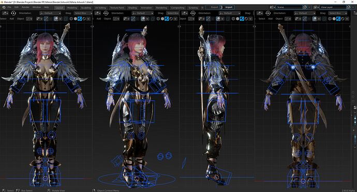Switch leftmost viewport to wireframe shading

(71, 19)
